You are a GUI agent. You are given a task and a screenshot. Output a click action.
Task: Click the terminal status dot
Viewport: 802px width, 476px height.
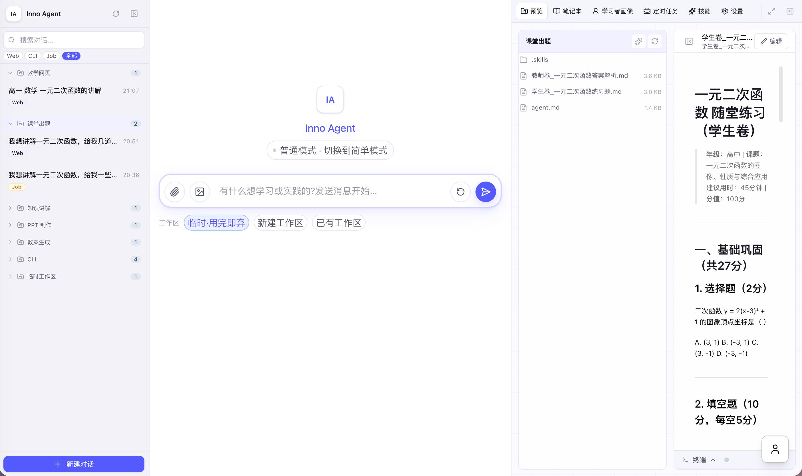pos(727,460)
